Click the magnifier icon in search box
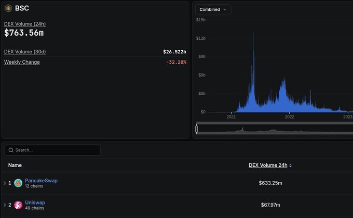 click(x=11, y=150)
